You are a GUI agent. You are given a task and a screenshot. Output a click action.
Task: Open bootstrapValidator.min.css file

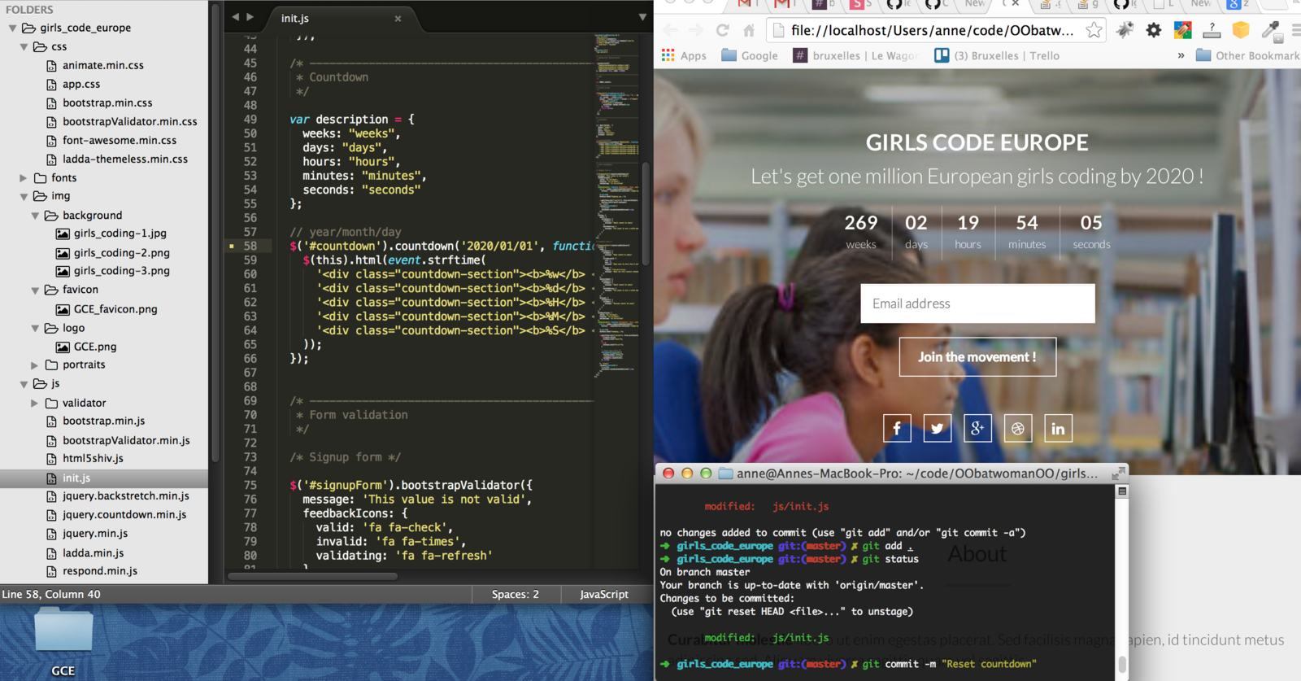tap(129, 121)
